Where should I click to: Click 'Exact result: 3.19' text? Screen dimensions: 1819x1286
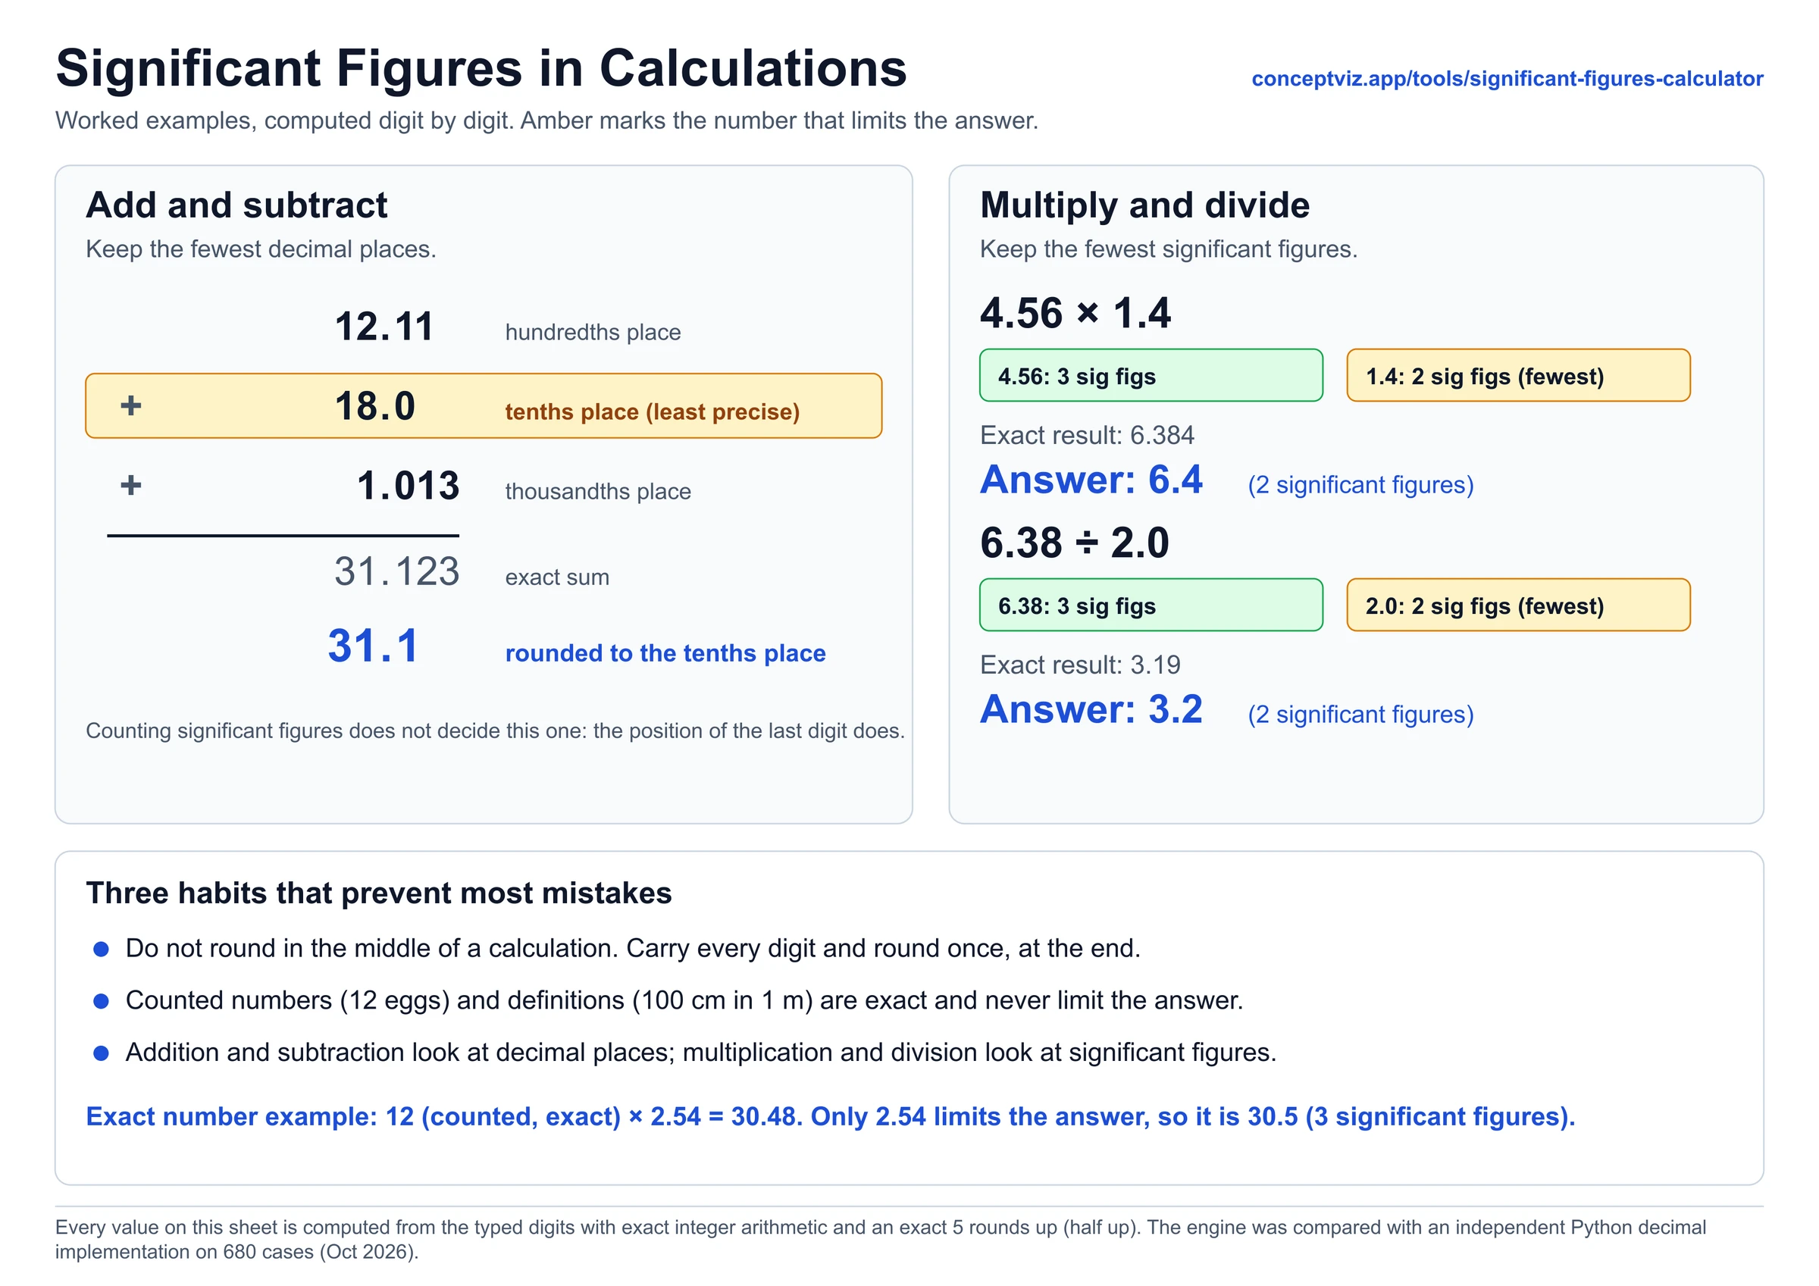coord(1080,664)
